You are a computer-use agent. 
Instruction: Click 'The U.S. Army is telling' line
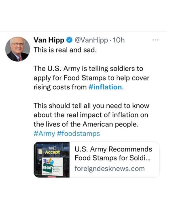pos(88,69)
